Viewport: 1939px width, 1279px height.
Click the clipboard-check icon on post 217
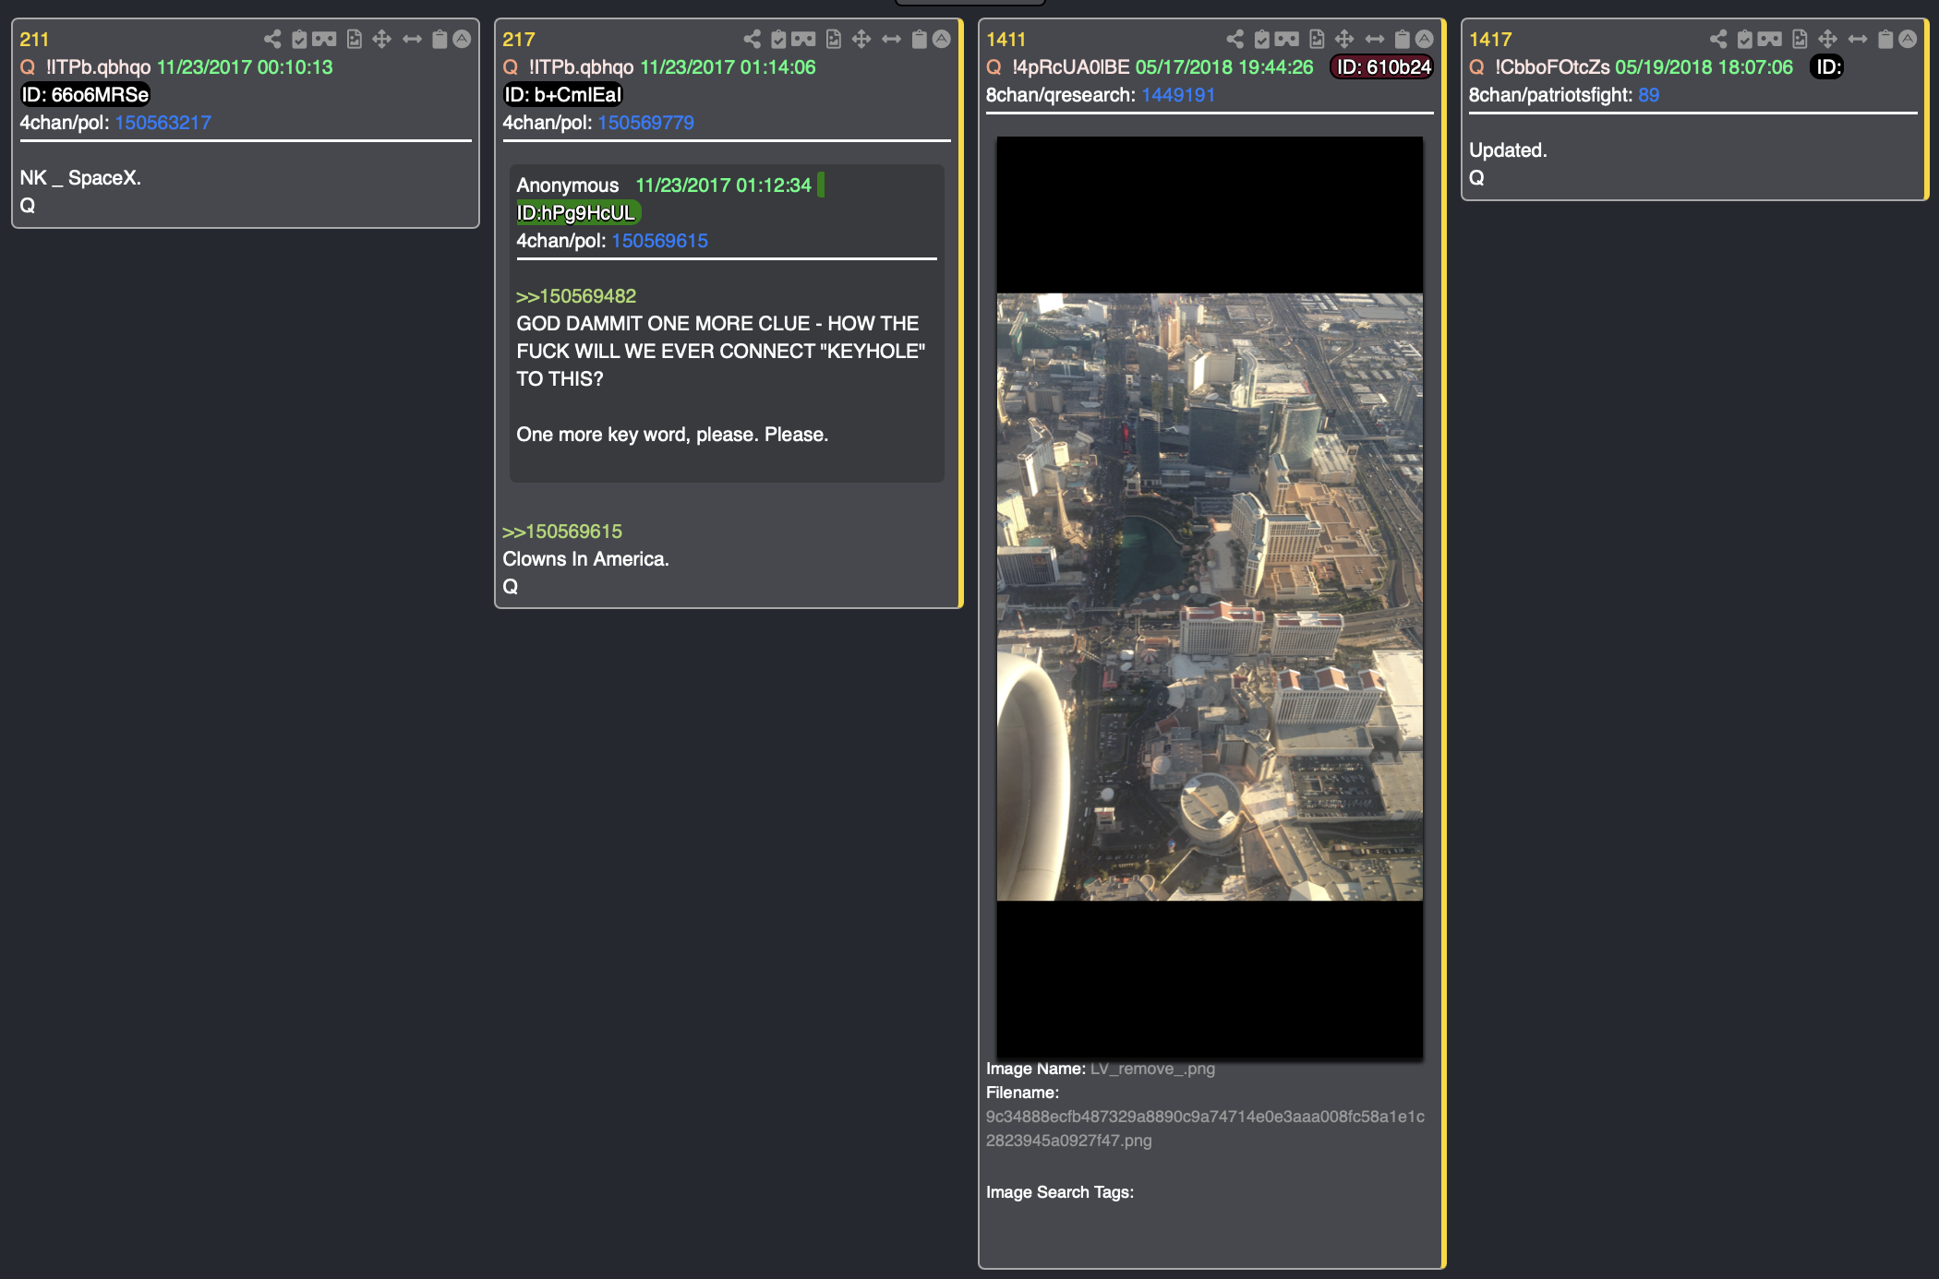(778, 39)
